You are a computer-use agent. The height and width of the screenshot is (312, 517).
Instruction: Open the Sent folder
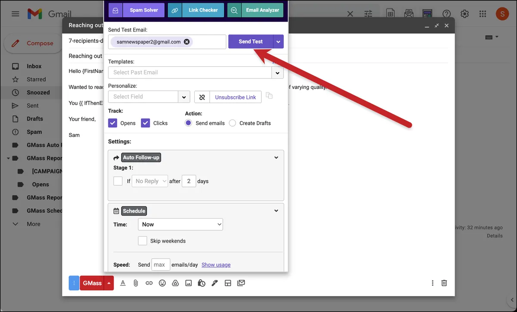(33, 106)
